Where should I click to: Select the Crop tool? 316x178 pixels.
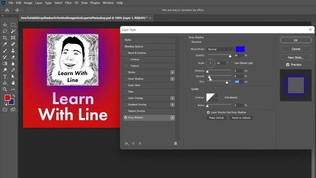tap(5, 38)
